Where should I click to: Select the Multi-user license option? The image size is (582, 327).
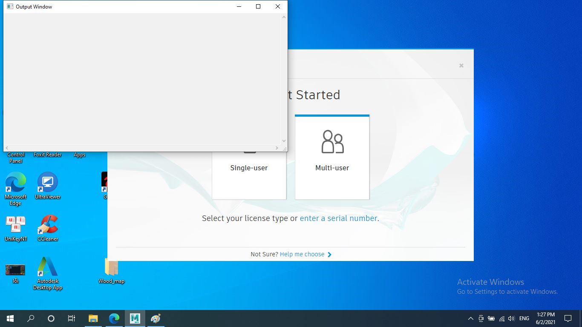pyautogui.click(x=332, y=157)
